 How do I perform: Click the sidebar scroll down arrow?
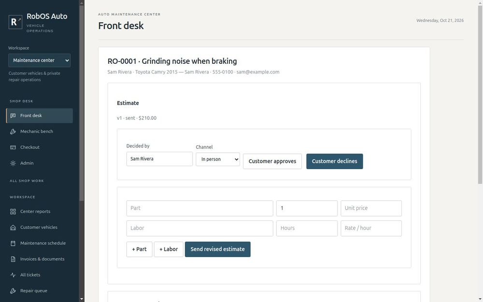pyautogui.click(x=82, y=299)
